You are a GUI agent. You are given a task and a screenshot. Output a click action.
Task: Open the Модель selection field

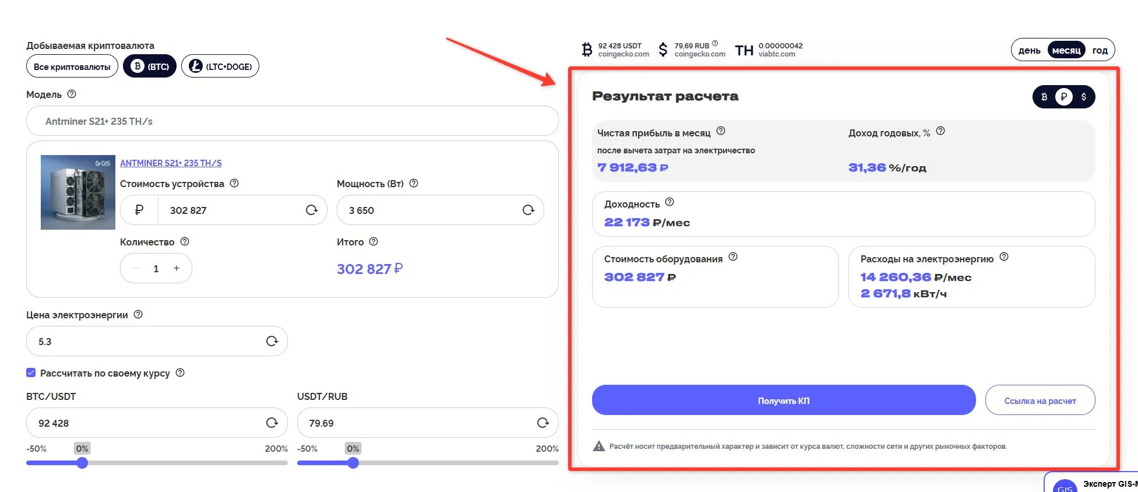point(292,121)
